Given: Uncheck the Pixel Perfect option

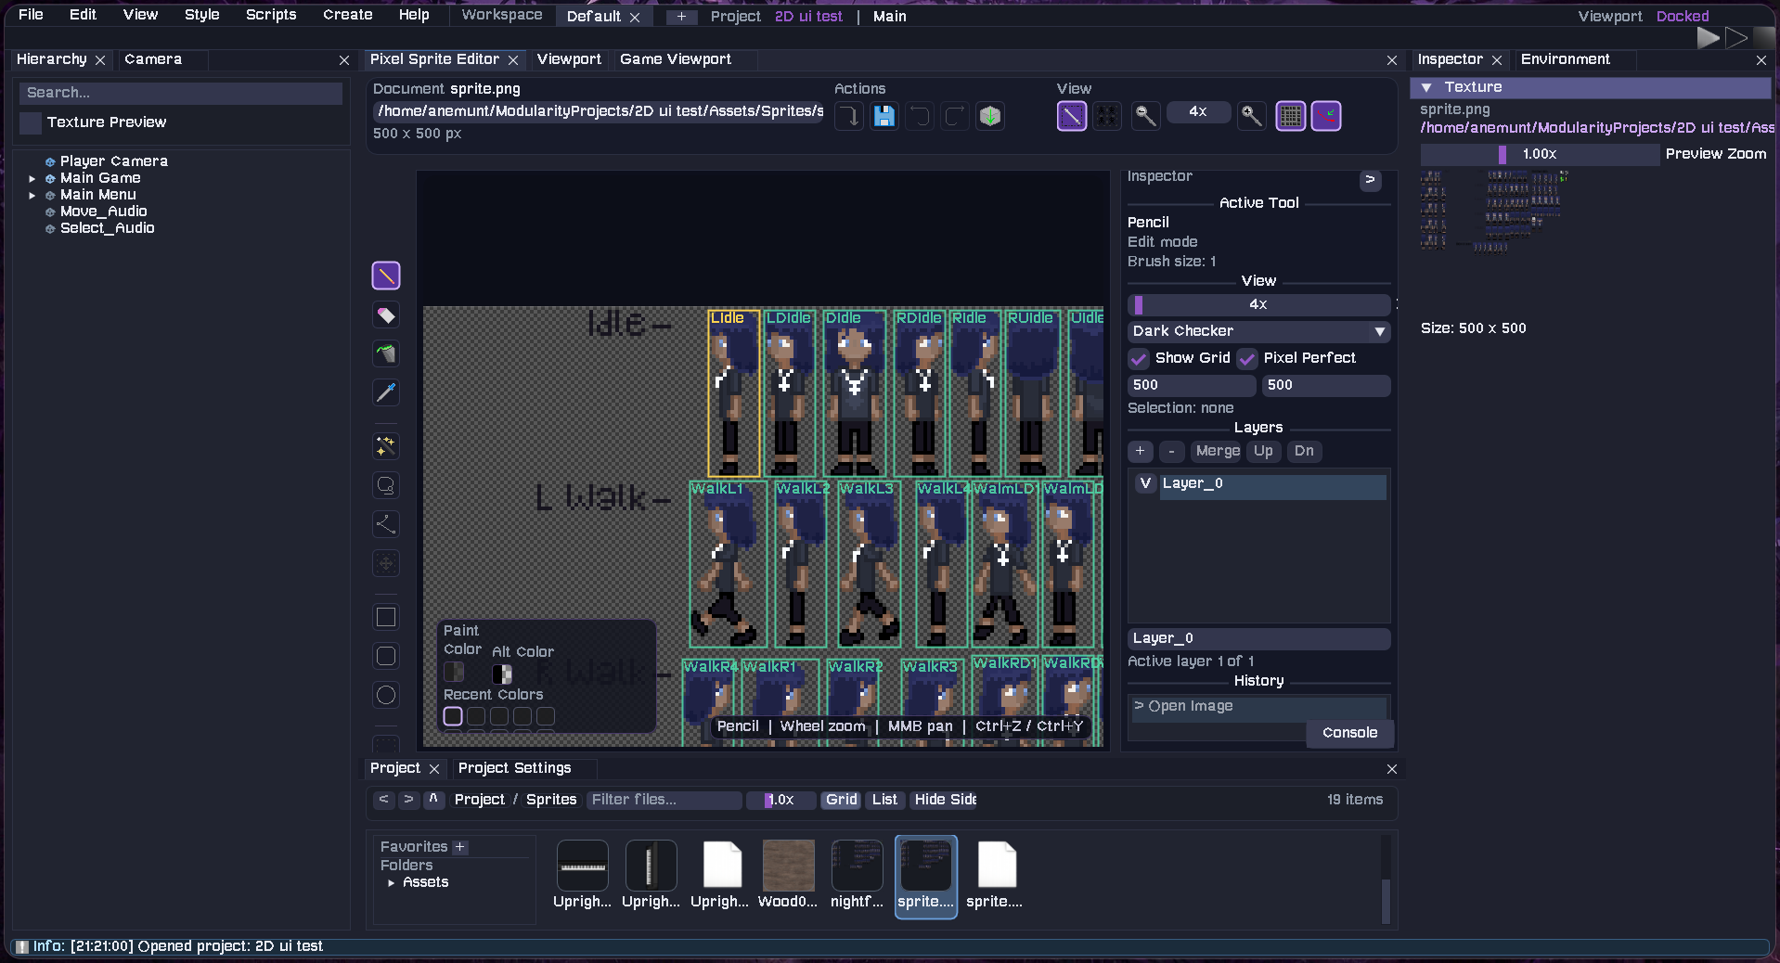Looking at the screenshot, I should (1247, 358).
